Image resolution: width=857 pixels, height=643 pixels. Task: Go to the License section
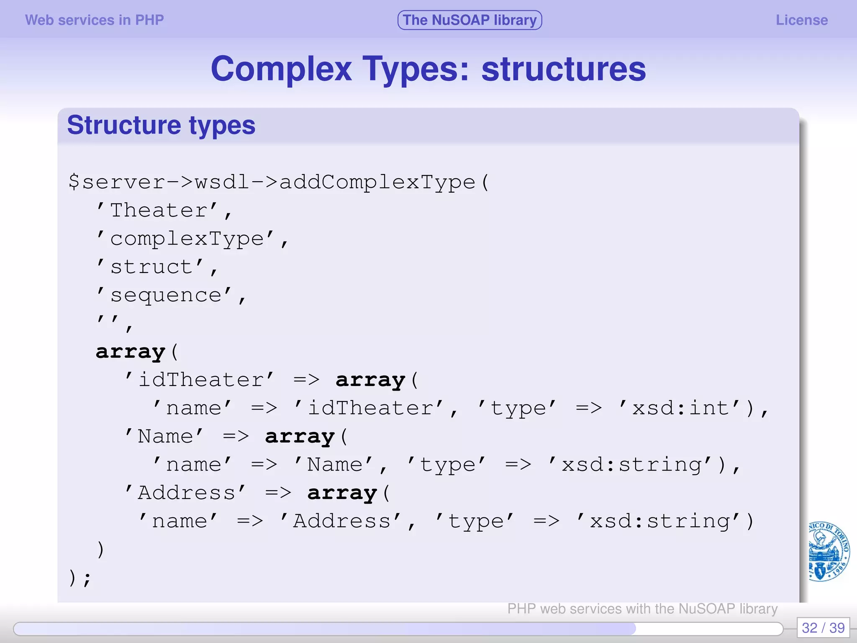pos(801,20)
